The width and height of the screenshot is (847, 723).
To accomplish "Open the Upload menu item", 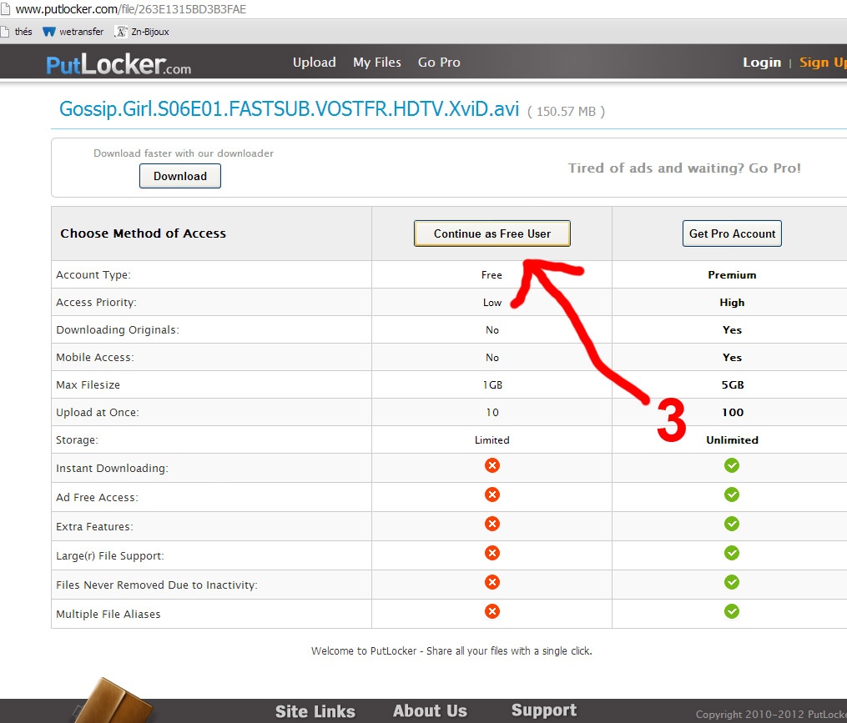I will (x=314, y=63).
